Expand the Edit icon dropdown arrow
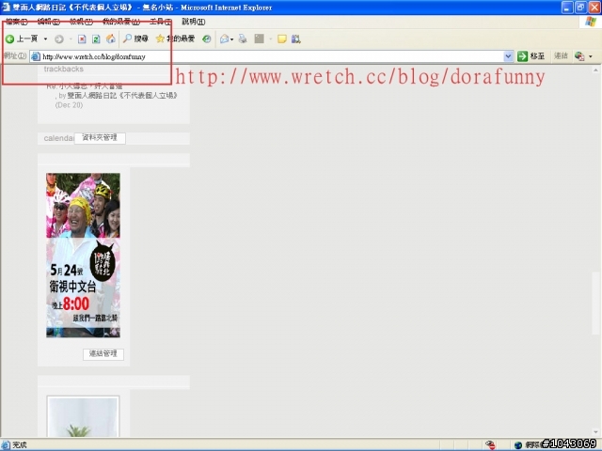Viewport: 602px width, 451px height. (270, 39)
